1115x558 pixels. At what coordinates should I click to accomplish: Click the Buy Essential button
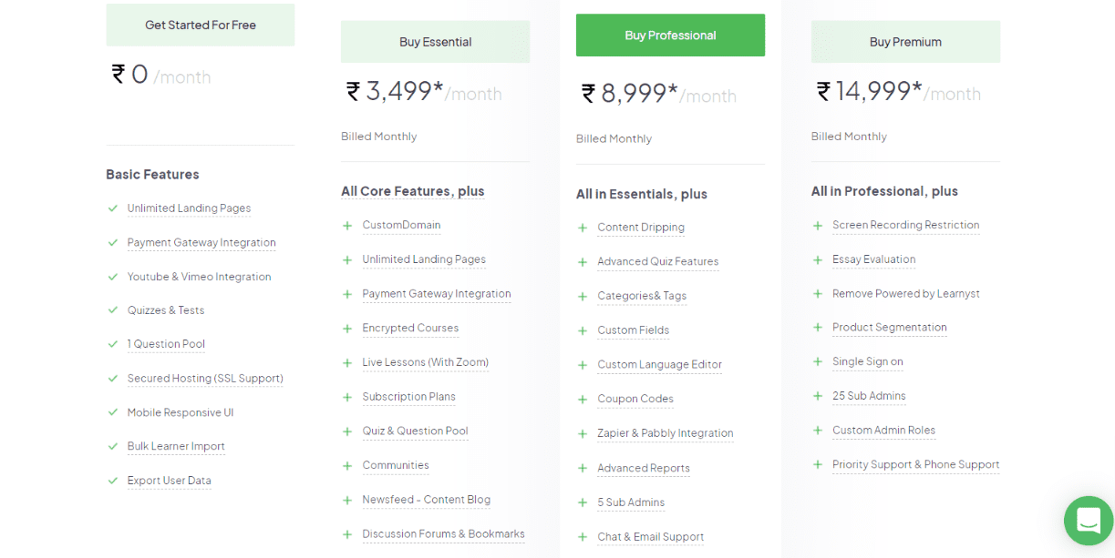(435, 42)
